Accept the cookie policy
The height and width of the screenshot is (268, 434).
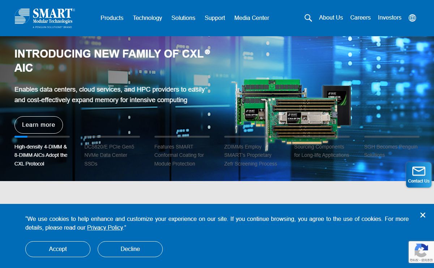click(x=58, y=249)
